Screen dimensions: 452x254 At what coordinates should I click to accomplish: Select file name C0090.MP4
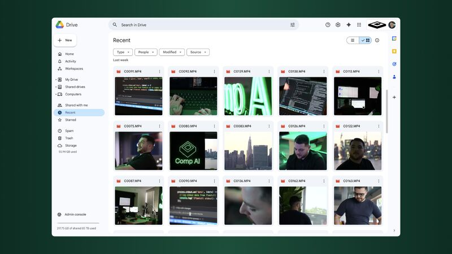tap(188, 181)
